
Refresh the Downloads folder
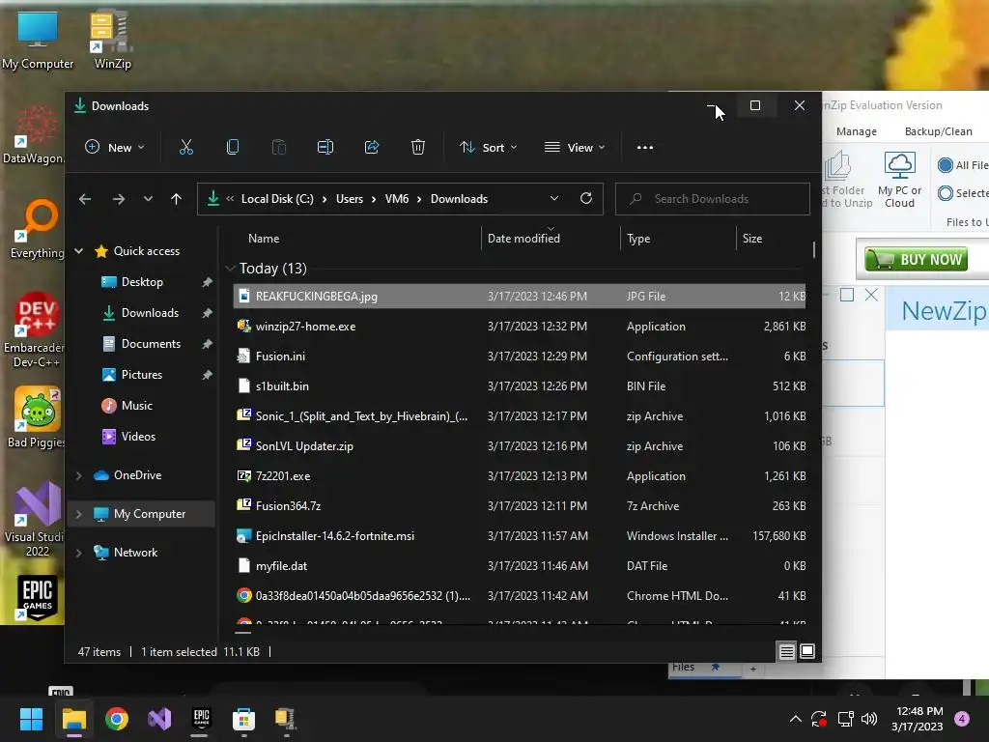coord(586,199)
